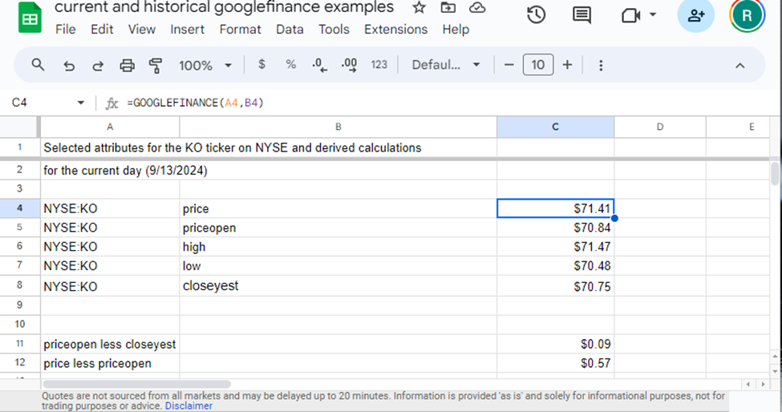Select cell with value $0.09
782x412 pixels.
point(556,344)
